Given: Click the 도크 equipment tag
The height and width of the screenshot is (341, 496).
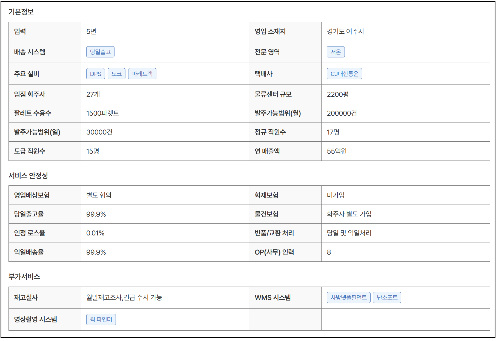Looking at the screenshot, I should pyautogui.click(x=116, y=74).
